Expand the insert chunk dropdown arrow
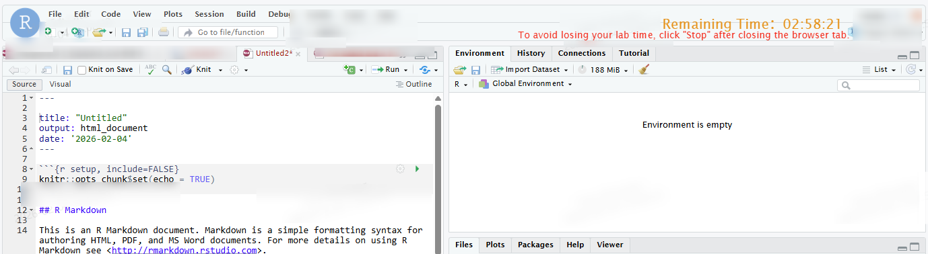 pos(361,70)
